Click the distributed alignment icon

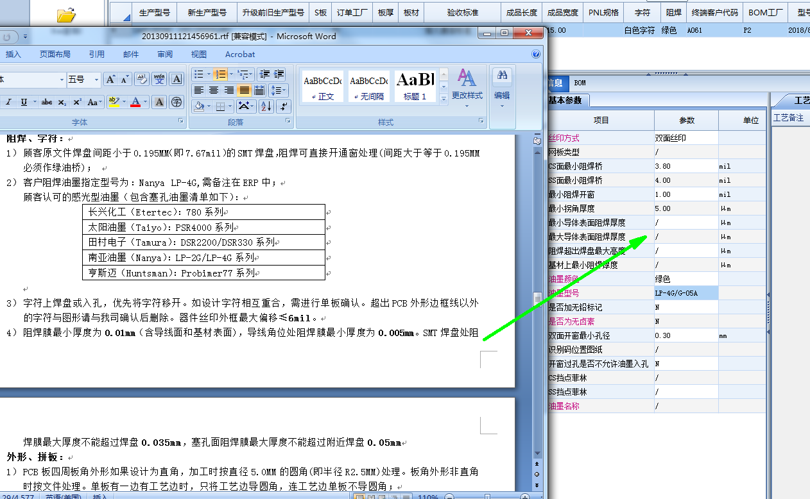259,90
